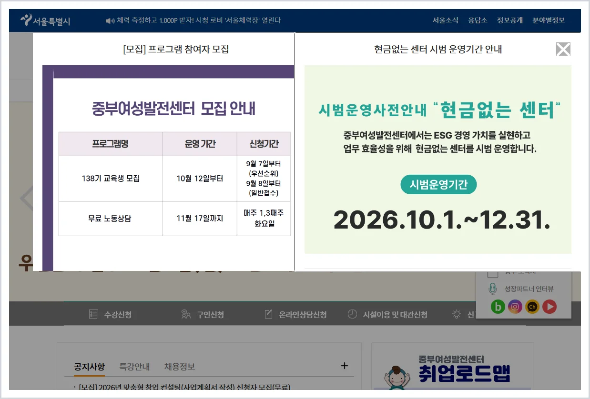Click the 서울특별시 logo

coord(45,20)
